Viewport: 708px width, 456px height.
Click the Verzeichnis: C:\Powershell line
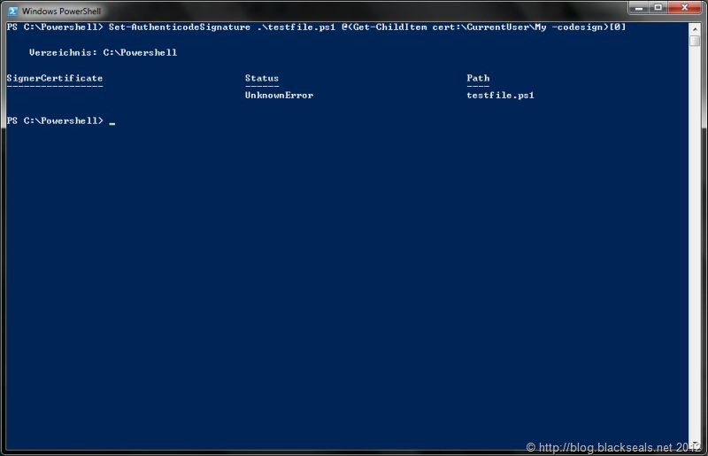click(x=103, y=53)
